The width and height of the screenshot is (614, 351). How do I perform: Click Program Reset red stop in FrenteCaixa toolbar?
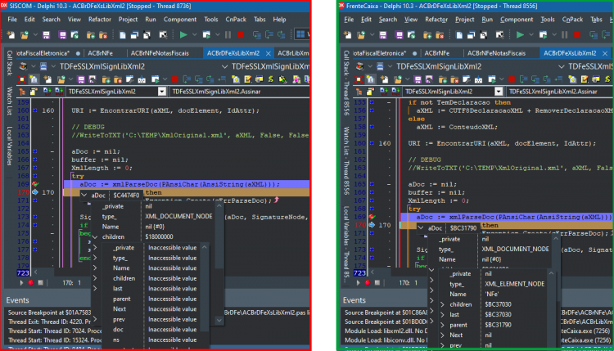[577, 35]
